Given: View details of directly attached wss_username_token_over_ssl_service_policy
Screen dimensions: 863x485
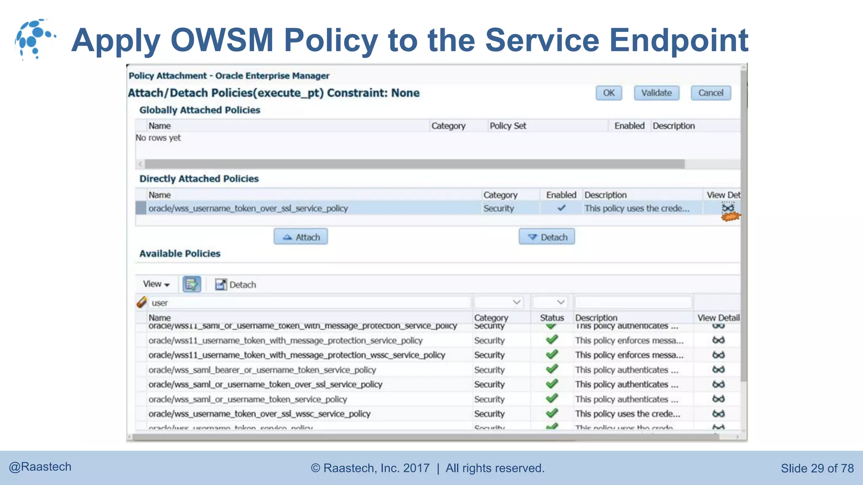Looking at the screenshot, I should pos(728,208).
